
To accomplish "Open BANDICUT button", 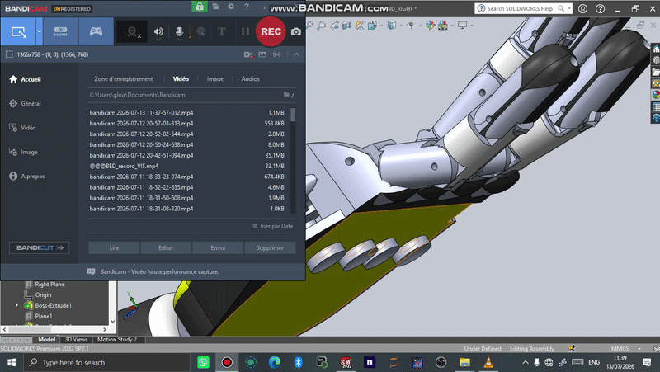I will pos(39,247).
